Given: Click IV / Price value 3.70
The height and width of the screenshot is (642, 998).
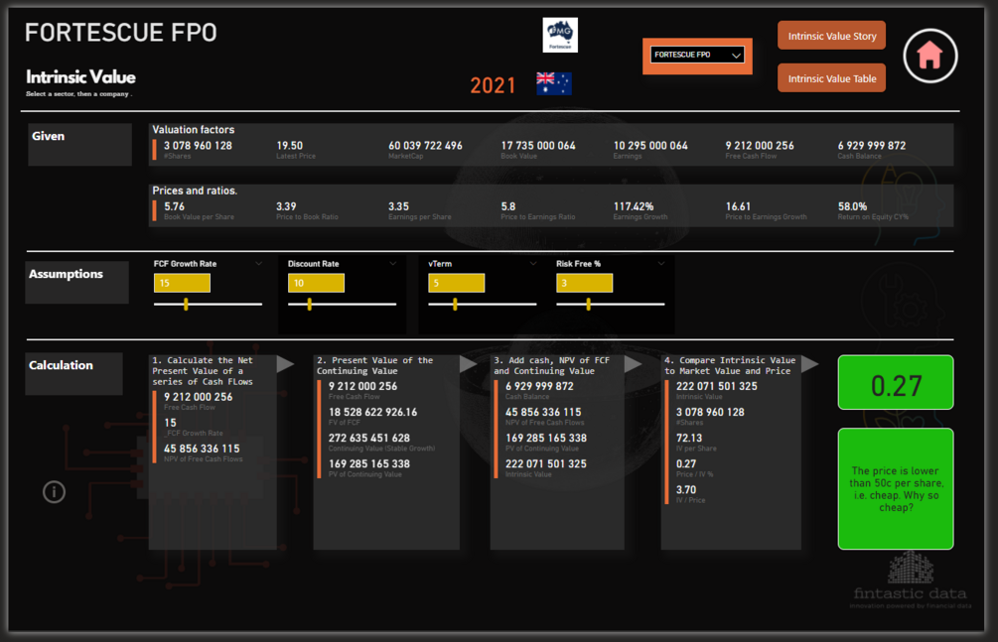Looking at the screenshot, I should 686,490.
